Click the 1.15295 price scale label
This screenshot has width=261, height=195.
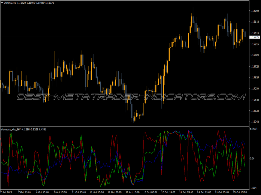pyautogui.click(x=254, y=111)
